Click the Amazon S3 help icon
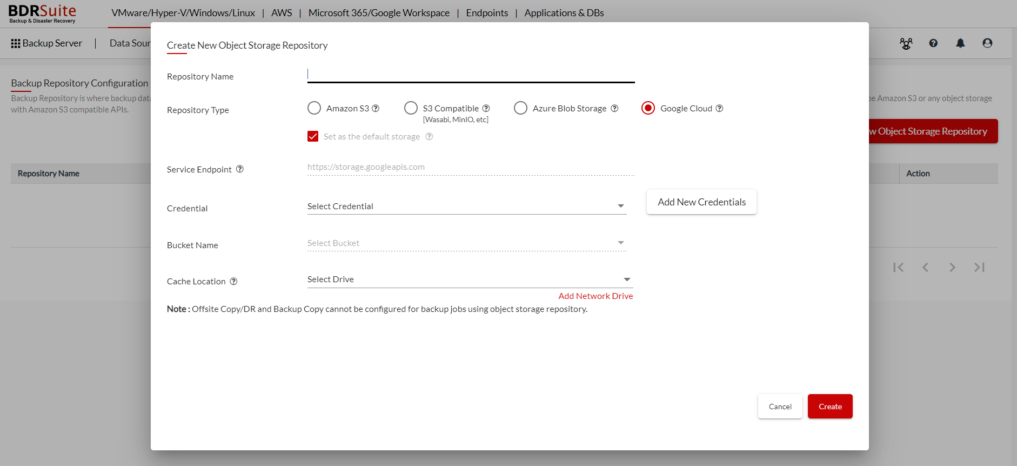The height and width of the screenshot is (466, 1017). point(376,108)
